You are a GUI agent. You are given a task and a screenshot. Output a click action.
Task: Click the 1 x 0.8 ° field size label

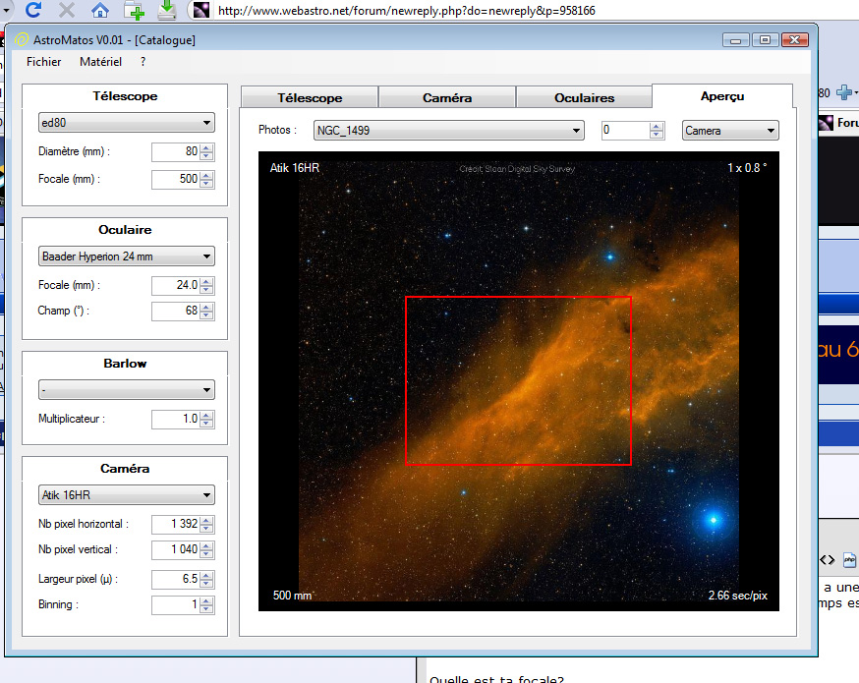(x=747, y=168)
